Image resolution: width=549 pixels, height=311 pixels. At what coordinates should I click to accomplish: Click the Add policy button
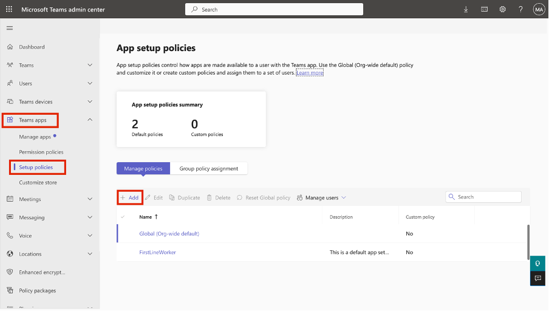point(130,197)
